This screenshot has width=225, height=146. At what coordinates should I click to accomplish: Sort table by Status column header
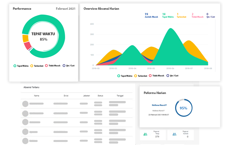[x=100, y=96]
